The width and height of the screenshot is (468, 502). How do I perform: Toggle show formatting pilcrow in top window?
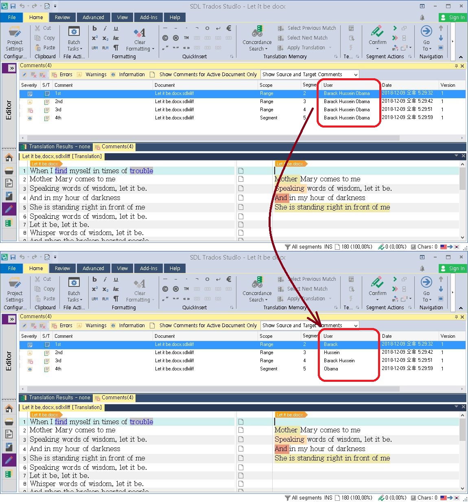[x=116, y=48]
